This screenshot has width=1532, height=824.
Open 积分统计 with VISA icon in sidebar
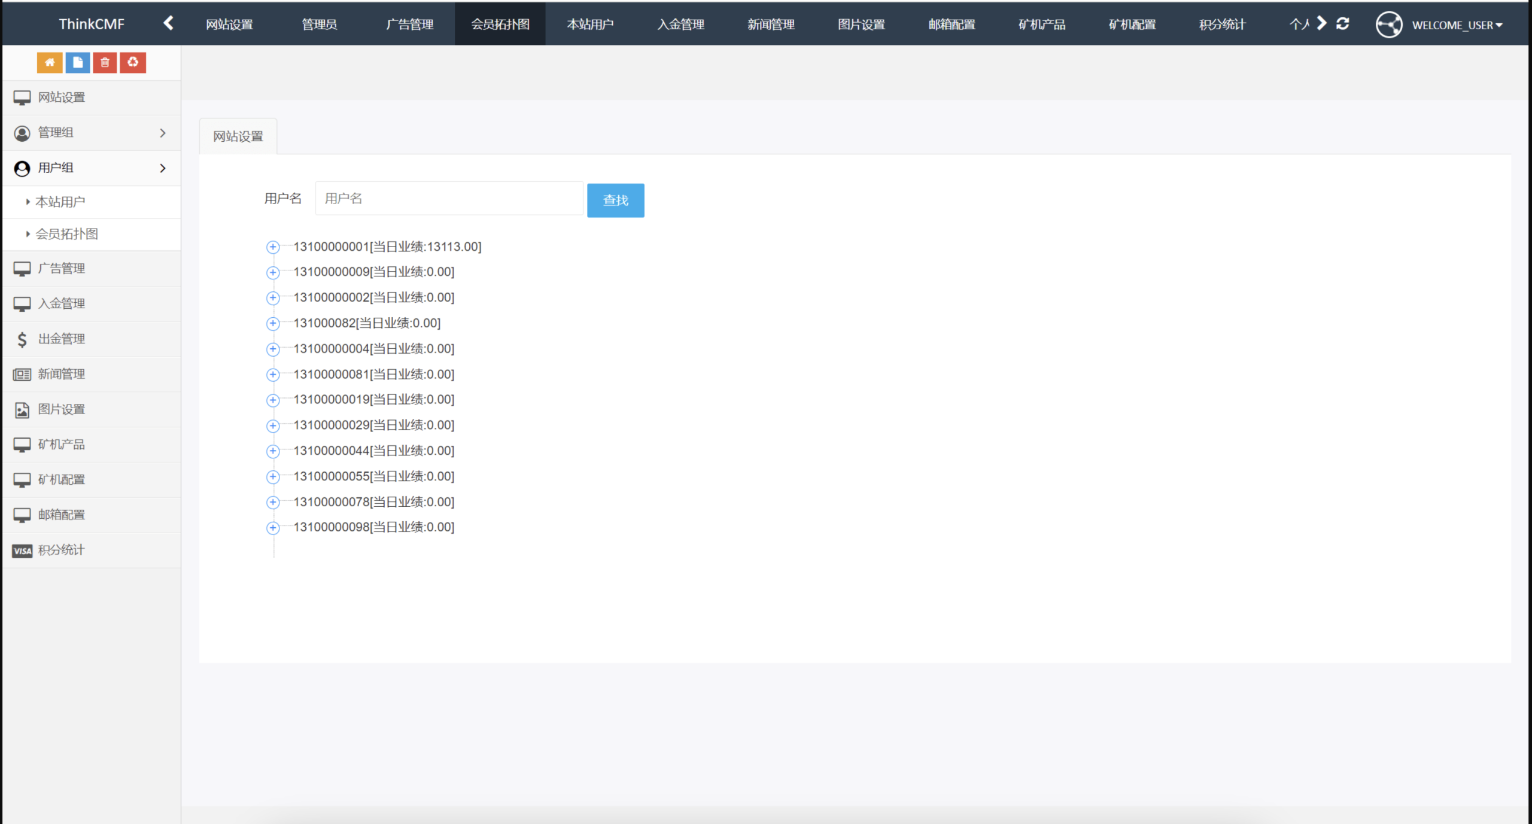tap(61, 550)
